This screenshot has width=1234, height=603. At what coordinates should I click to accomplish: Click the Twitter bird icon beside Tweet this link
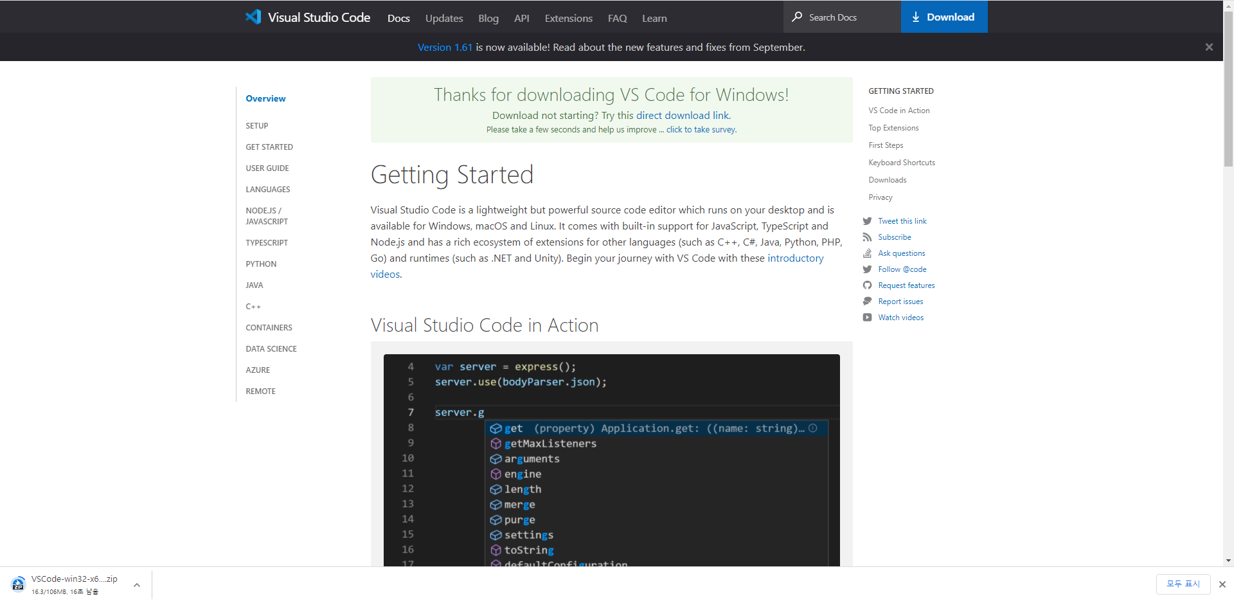click(867, 221)
